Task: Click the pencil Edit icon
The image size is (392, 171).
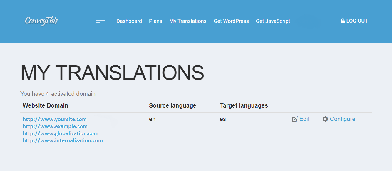Action: tap(294, 119)
